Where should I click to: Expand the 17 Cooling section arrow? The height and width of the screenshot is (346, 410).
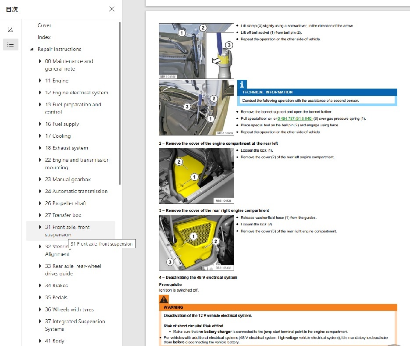[x=40, y=136]
